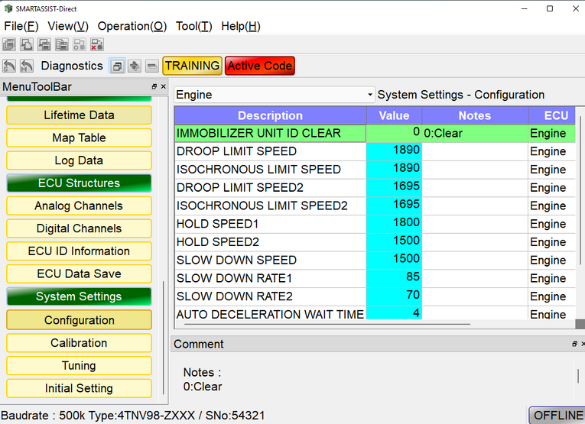Click the plus icon beside Diagnostics

coord(135,66)
